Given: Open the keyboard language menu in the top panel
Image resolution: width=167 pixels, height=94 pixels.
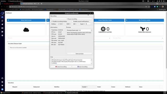Looking at the screenshot, I should tap(153, 1).
